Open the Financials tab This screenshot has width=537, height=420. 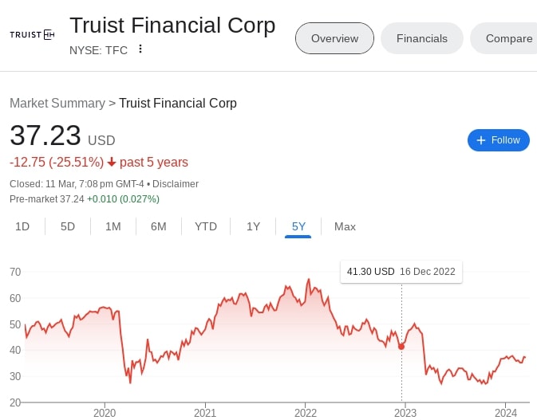pyautogui.click(x=422, y=38)
